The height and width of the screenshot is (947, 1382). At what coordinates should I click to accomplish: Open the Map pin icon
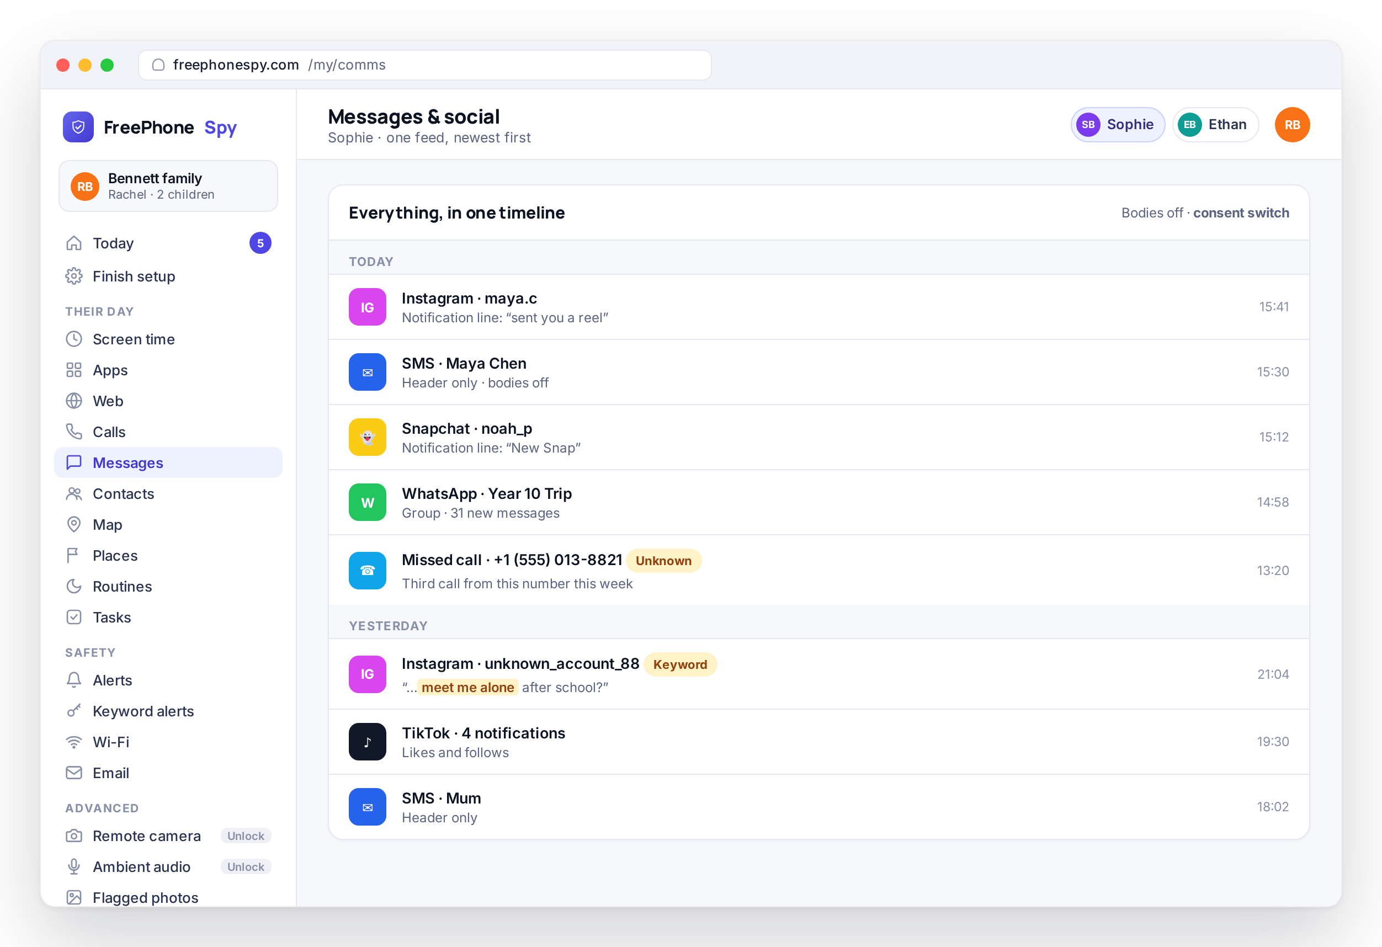click(74, 525)
